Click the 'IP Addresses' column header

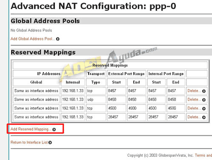point(49,74)
